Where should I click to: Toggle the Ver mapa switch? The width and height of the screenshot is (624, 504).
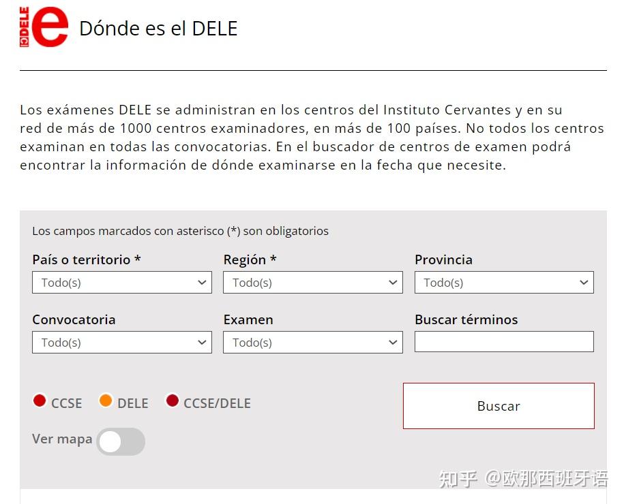(x=121, y=441)
